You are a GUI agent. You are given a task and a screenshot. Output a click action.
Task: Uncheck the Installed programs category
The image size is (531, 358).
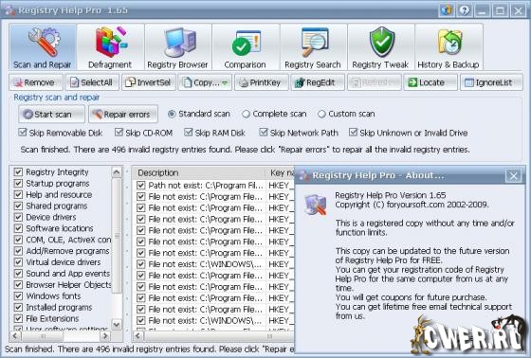pyautogui.click(x=18, y=307)
